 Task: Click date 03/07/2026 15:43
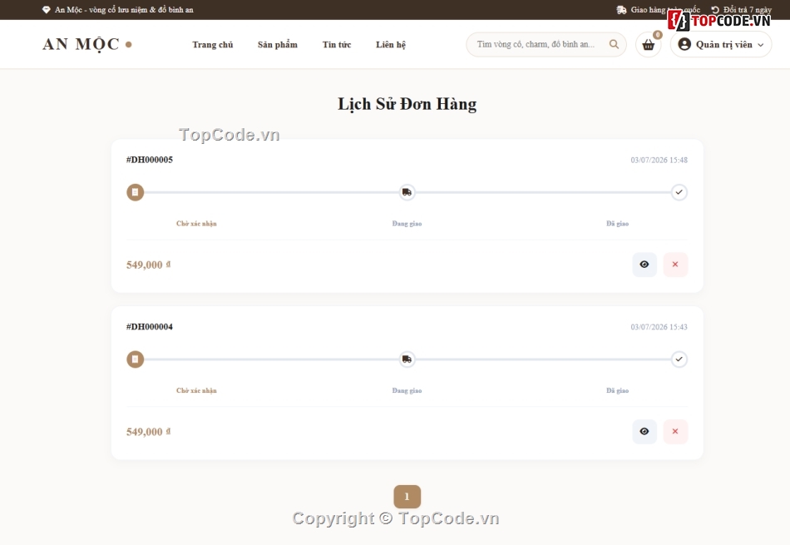click(659, 327)
